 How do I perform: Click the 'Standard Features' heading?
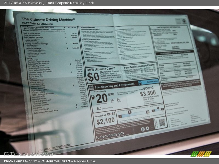point(88,28)
